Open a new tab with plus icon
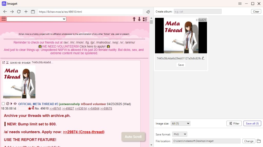The height and width of the screenshot is (147, 263). tap(26, 12)
